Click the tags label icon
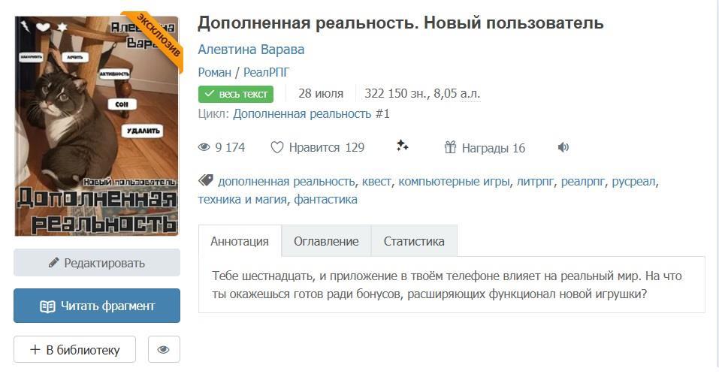This screenshot has width=719, height=377. pyautogui.click(x=205, y=181)
